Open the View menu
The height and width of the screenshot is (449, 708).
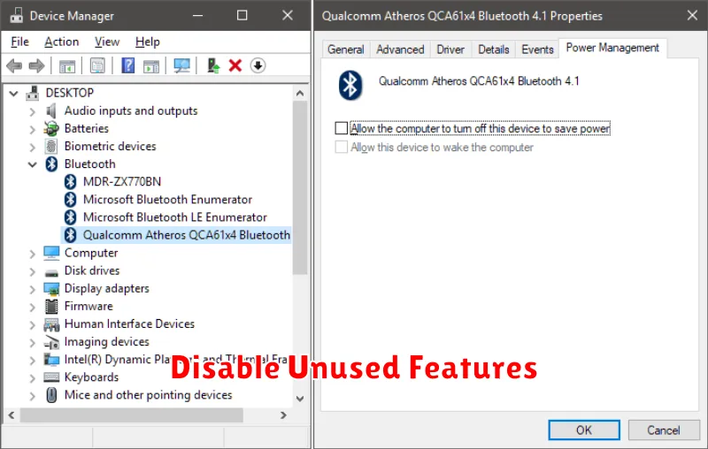pyautogui.click(x=107, y=42)
